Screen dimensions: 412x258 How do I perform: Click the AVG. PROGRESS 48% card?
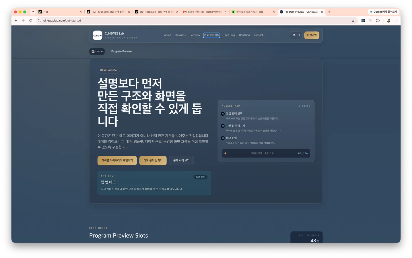pyautogui.click(x=306, y=237)
